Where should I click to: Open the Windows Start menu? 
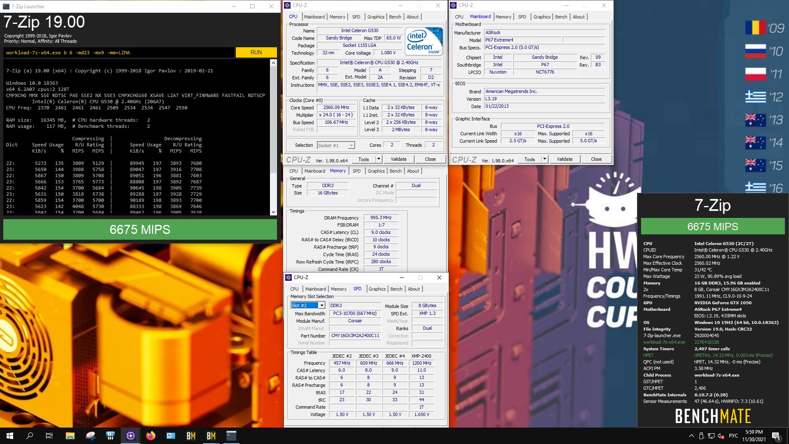(10, 436)
